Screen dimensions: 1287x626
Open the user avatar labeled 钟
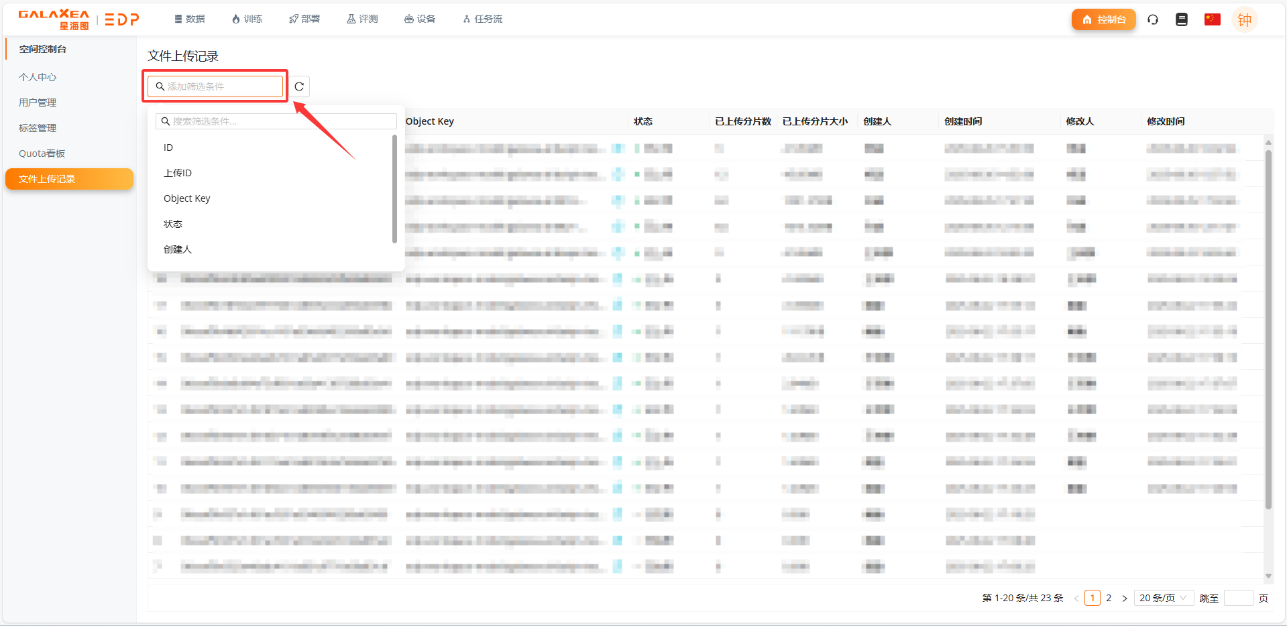1244,20
